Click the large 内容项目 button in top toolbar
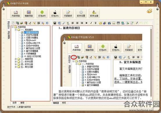 16,14
